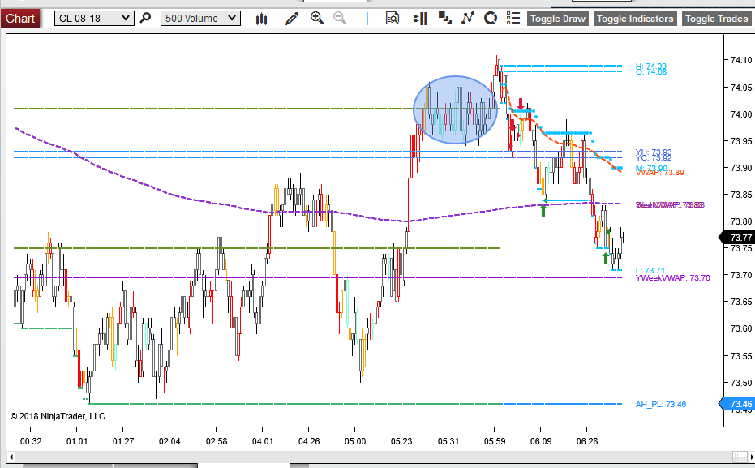Click the 74.10 price axis label
755x468 pixels.
(x=741, y=60)
